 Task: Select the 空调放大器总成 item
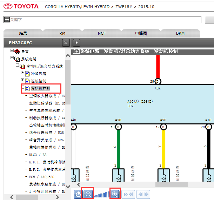[47, 96]
